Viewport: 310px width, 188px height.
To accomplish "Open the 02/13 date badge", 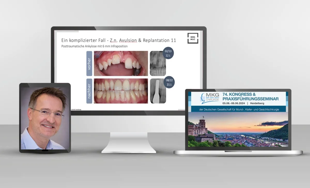I will pos(168,53).
